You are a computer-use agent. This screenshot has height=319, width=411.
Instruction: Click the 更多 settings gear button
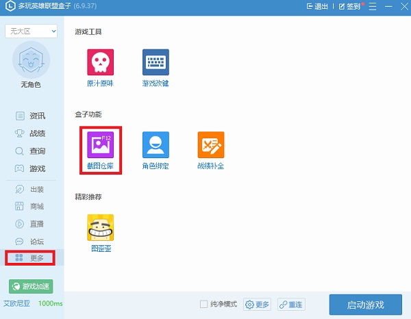(x=257, y=305)
